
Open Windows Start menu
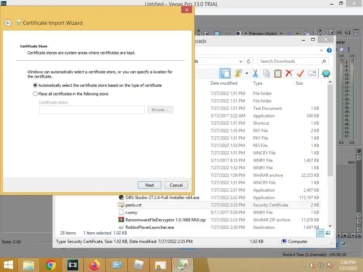tap(9, 265)
